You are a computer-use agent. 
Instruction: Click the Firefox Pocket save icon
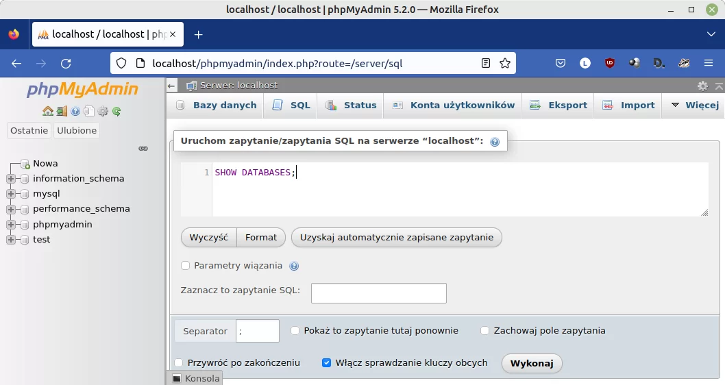tap(561, 63)
